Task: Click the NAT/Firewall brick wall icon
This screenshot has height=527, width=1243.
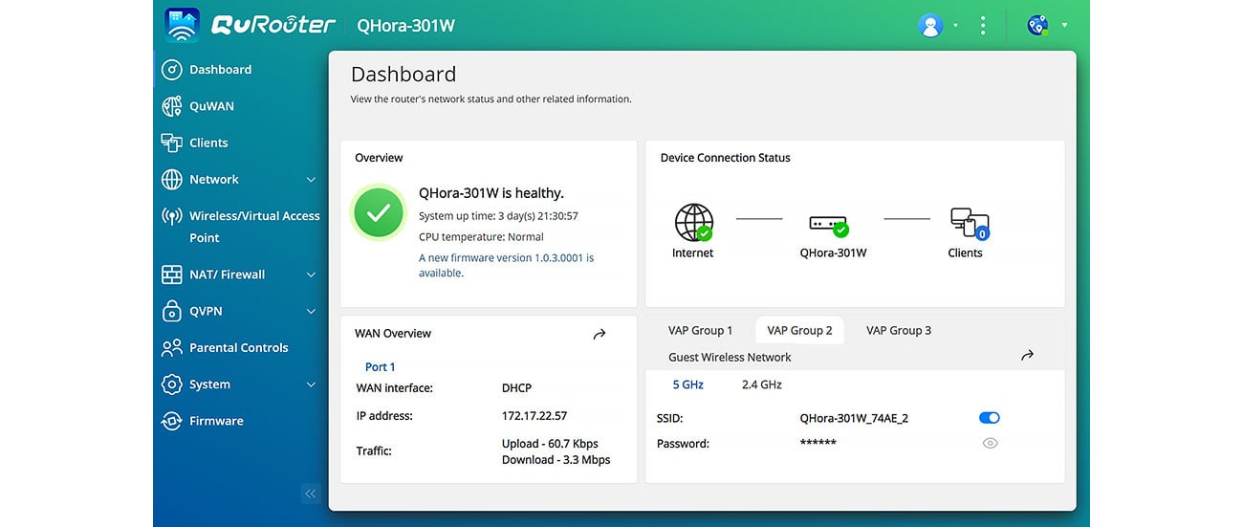Action: (171, 274)
